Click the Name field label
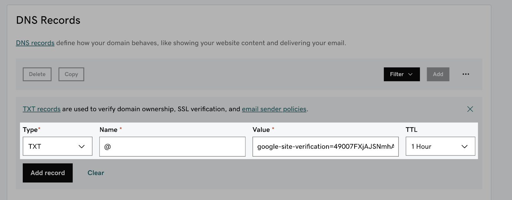The image size is (512, 200). [108, 130]
